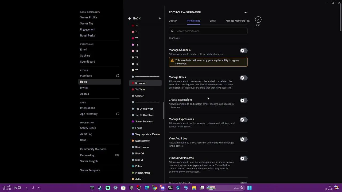The image size is (342, 192).
Task: Open Microsoft Edge from the taskbar
Action: pyautogui.click(x=147, y=188)
